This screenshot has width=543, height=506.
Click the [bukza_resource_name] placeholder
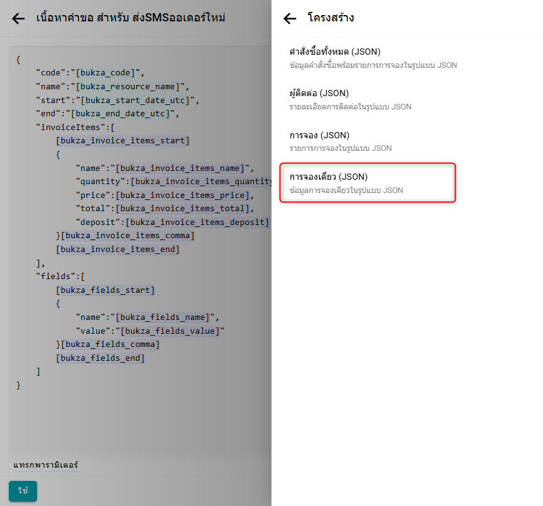click(x=129, y=86)
